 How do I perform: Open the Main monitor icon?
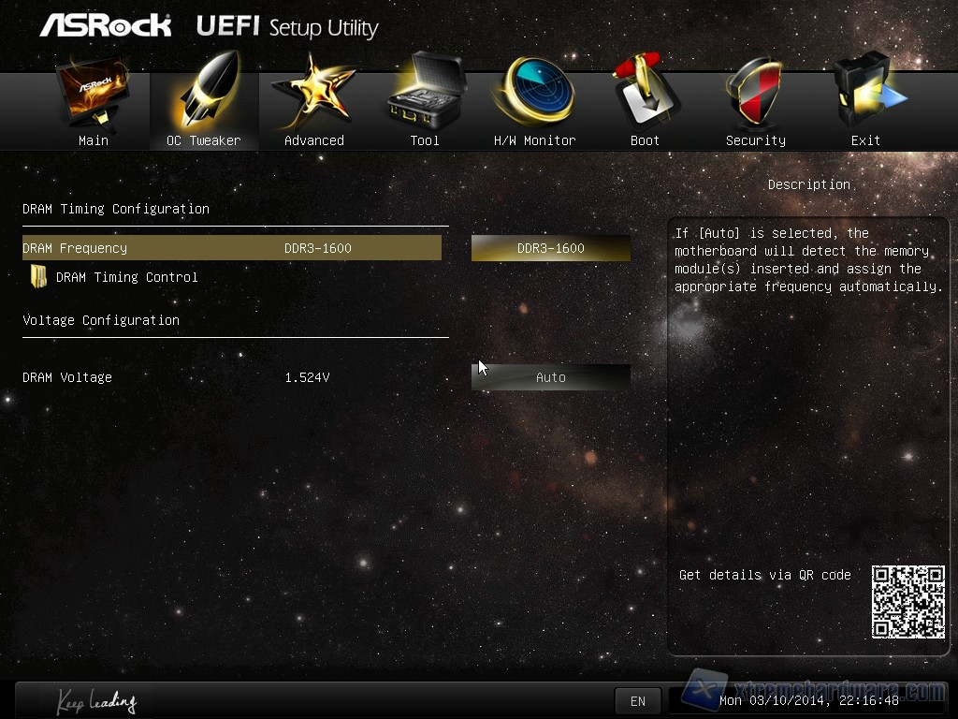pos(94,93)
